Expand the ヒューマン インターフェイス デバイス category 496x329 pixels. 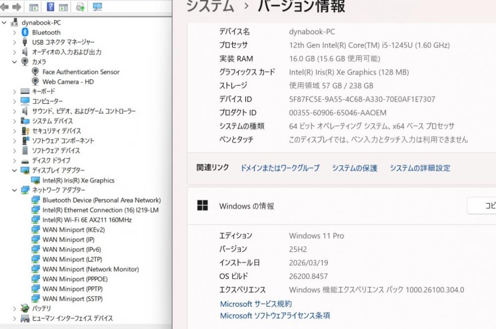pos(14,318)
